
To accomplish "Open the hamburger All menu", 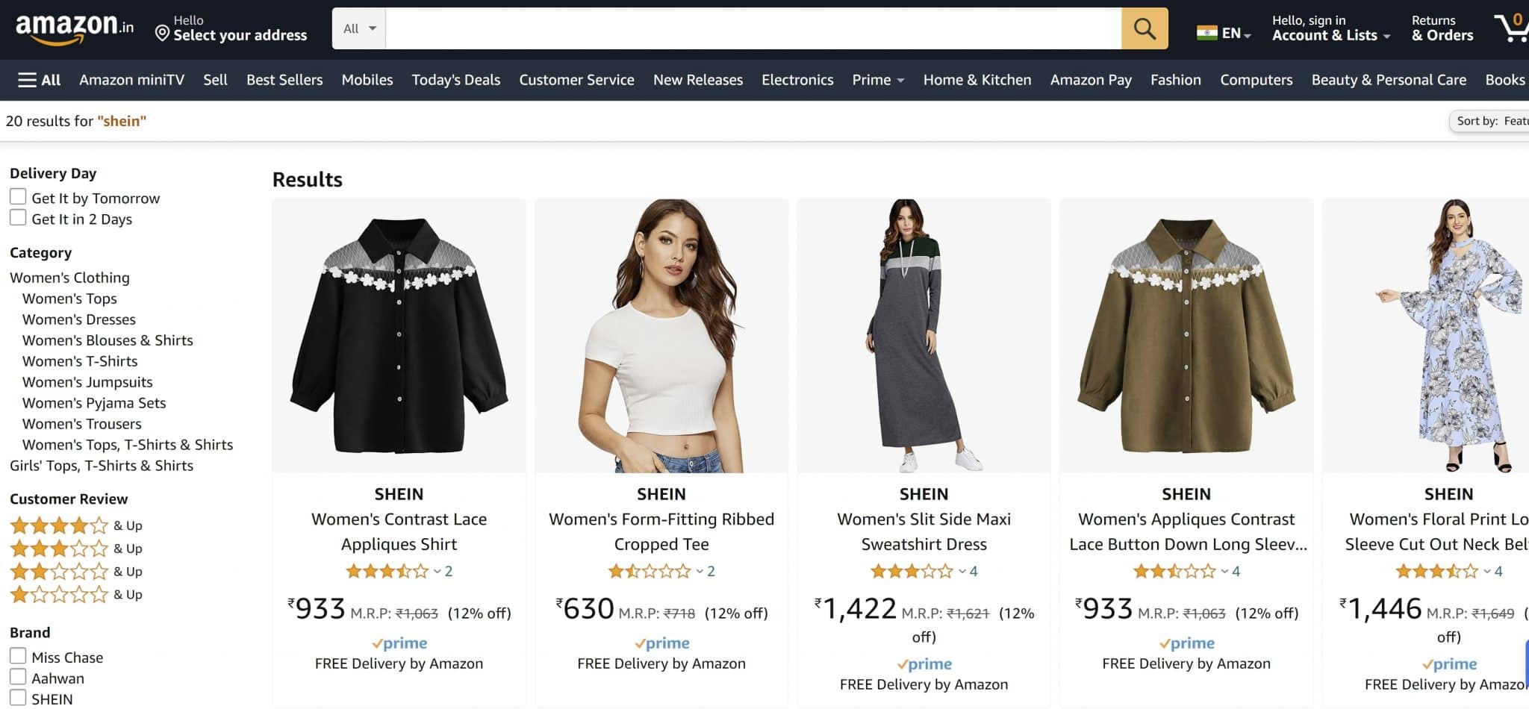I will coord(39,80).
